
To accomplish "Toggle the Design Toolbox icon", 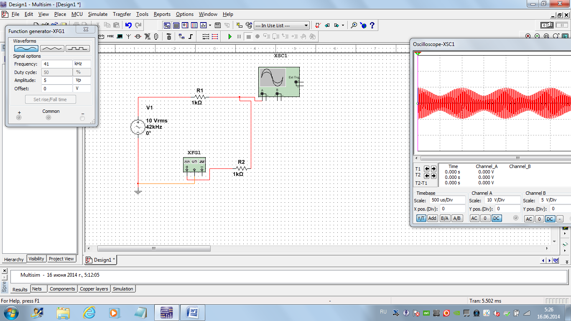I will 167,25.
